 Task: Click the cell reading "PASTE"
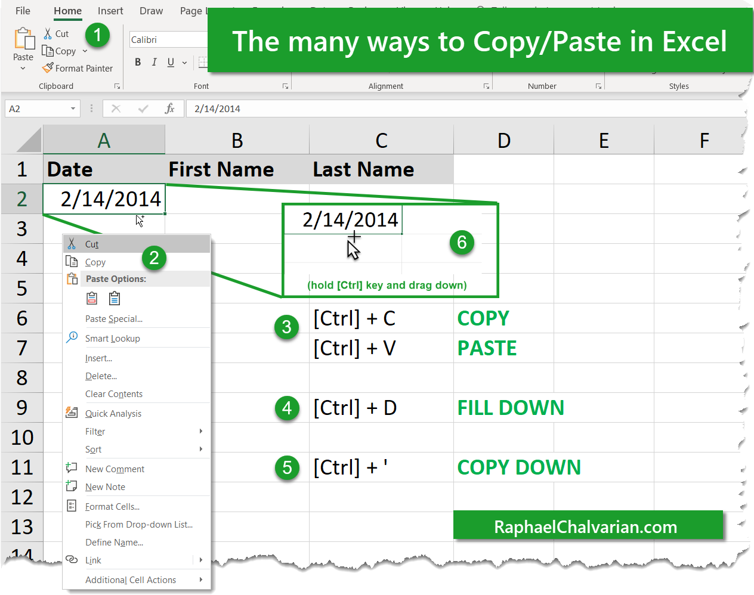(503, 348)
